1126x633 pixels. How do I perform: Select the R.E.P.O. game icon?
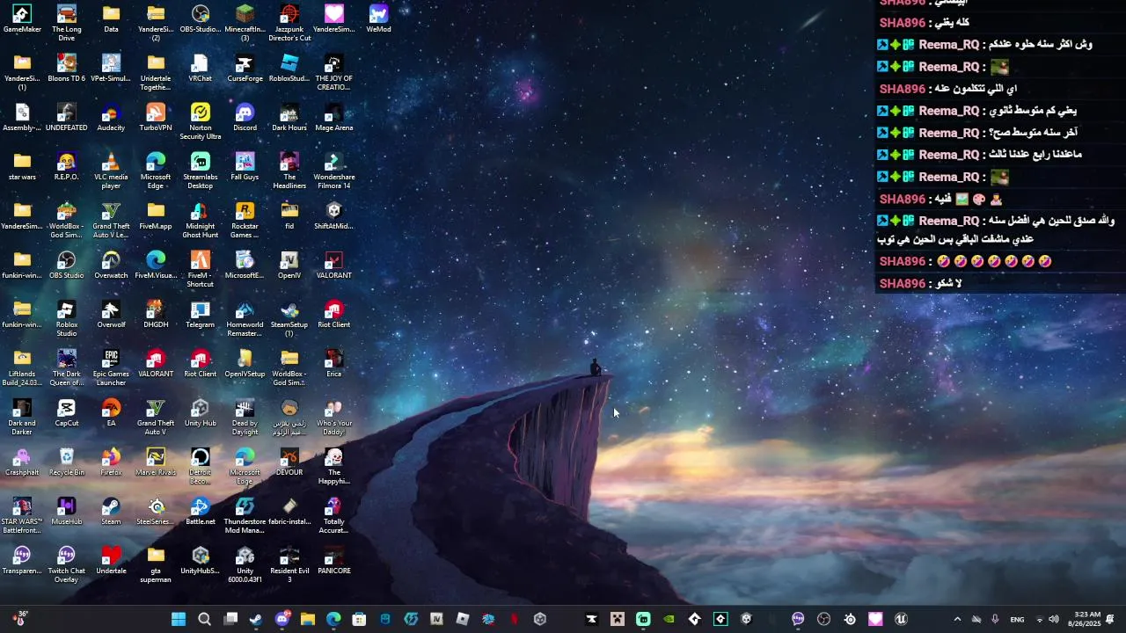(67, 167)
